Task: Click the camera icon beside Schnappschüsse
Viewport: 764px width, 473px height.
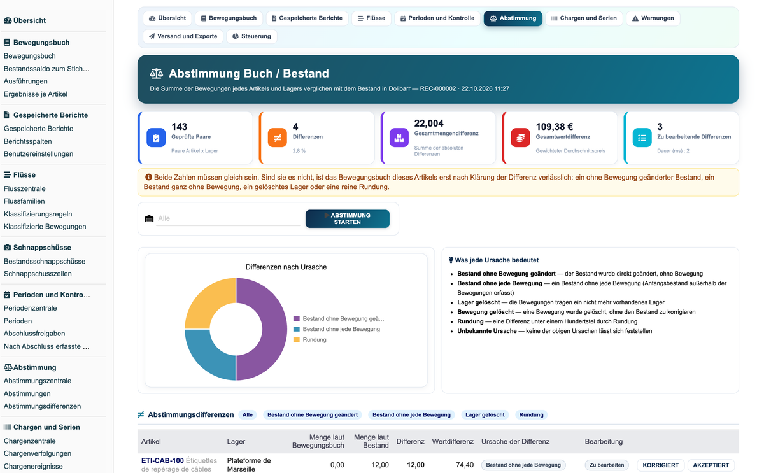Action: (8, 248)
